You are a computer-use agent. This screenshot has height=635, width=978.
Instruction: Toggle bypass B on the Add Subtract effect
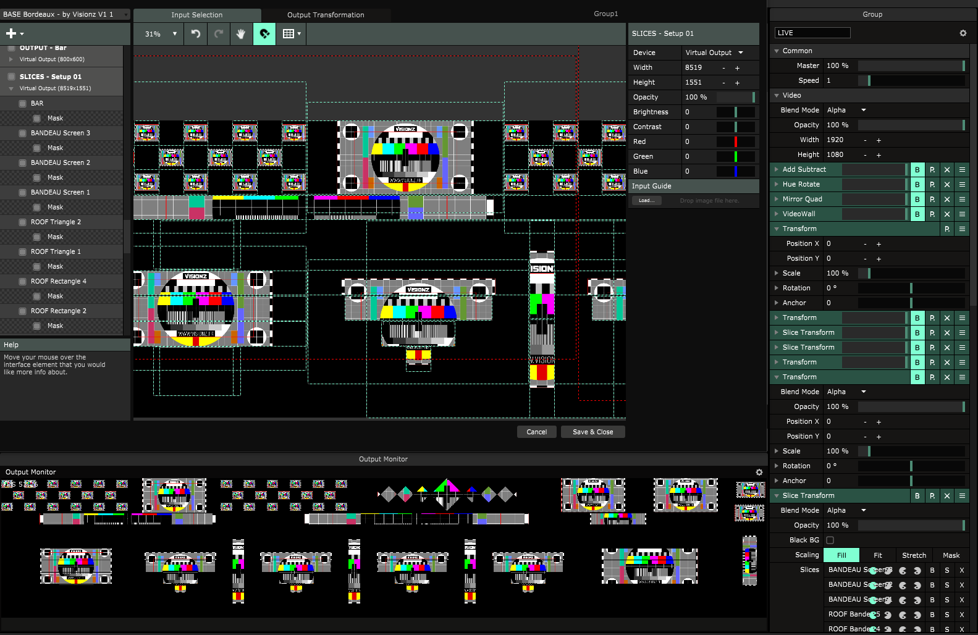(917, 170)
